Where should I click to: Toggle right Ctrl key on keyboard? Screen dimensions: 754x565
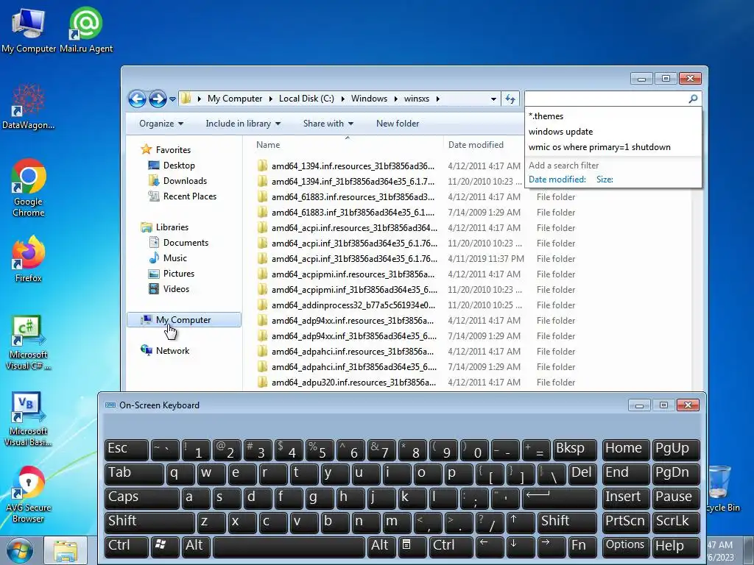(x=450, y=547)
